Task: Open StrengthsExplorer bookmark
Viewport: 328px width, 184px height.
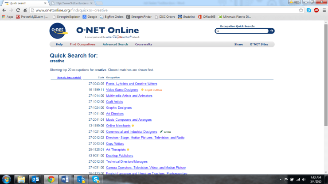Action: pyautogui.click(x=66, y=17)
